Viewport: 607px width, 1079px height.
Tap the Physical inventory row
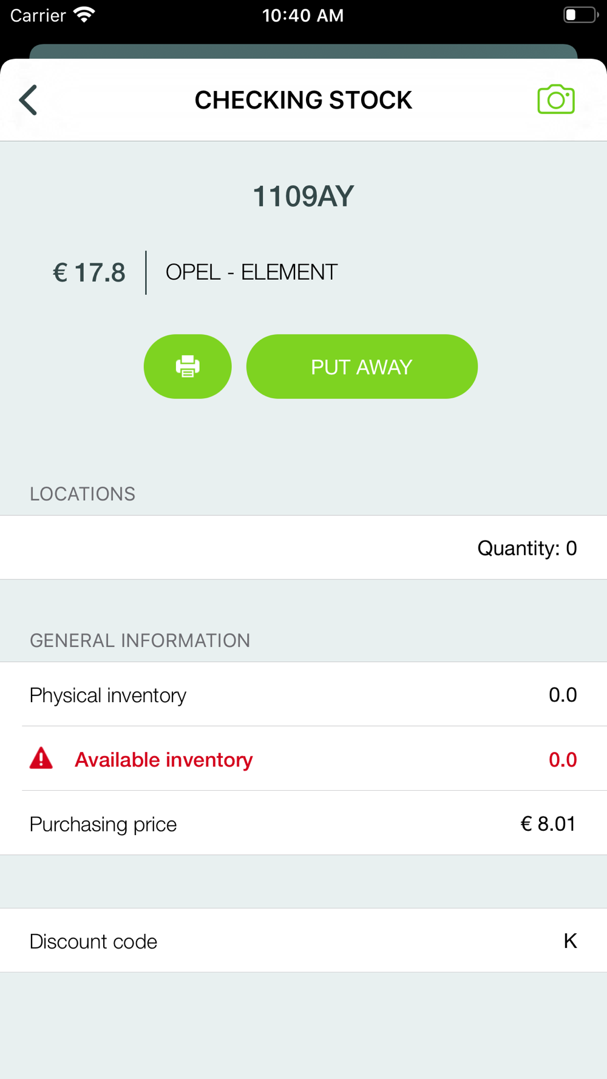tap(303, 695)
